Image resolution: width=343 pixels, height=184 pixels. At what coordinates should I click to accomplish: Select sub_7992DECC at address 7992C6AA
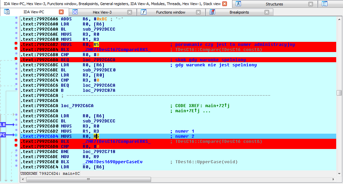pos(99,29)
